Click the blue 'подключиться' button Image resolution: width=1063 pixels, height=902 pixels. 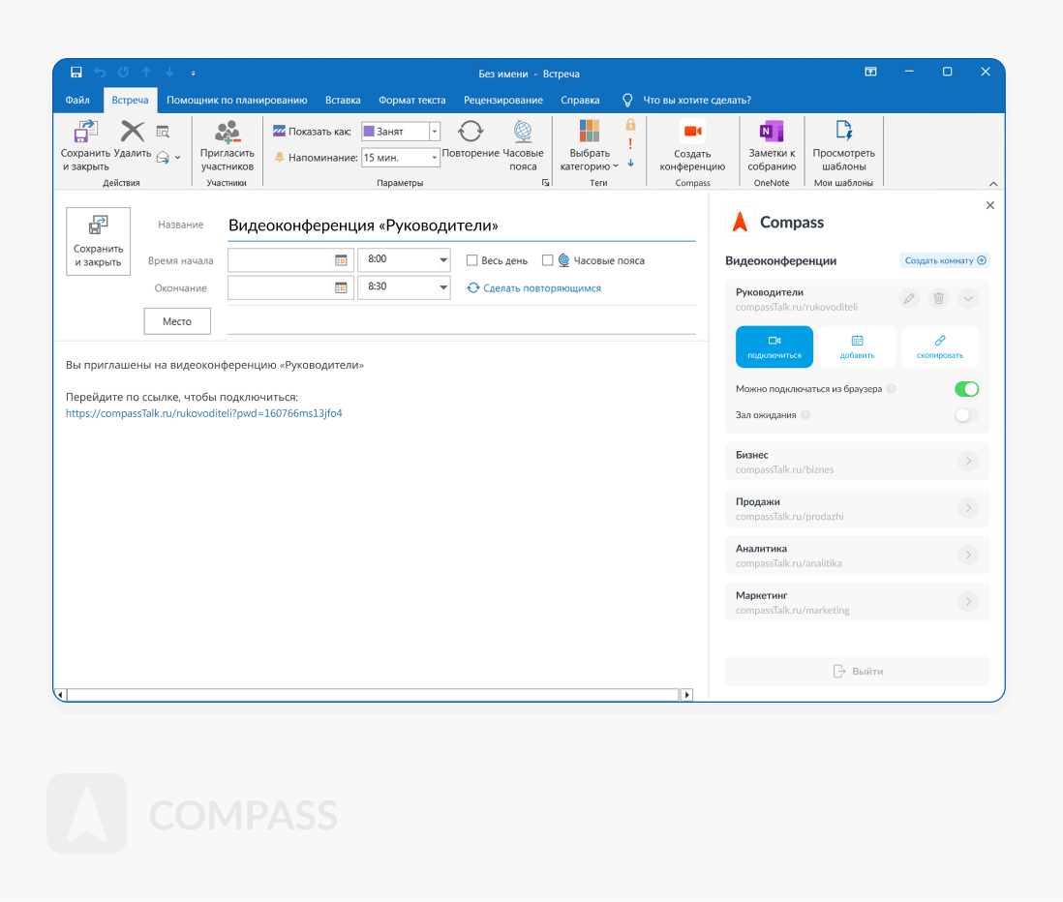pos(774,347)
